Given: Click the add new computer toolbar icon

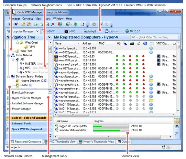Looking at the screenshot, I should pos(16,24).
